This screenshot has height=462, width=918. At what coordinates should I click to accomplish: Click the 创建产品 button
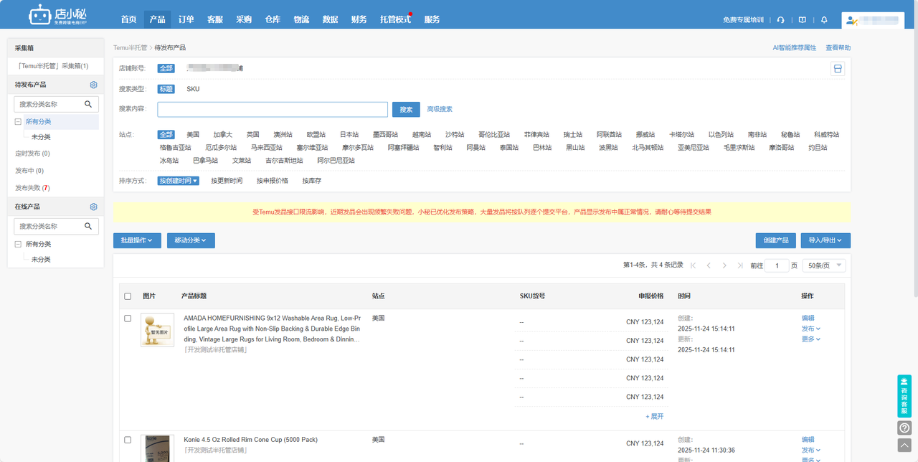click(775, 240)
